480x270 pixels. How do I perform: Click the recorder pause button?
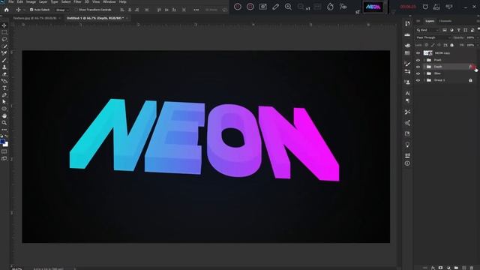(238, 7)
